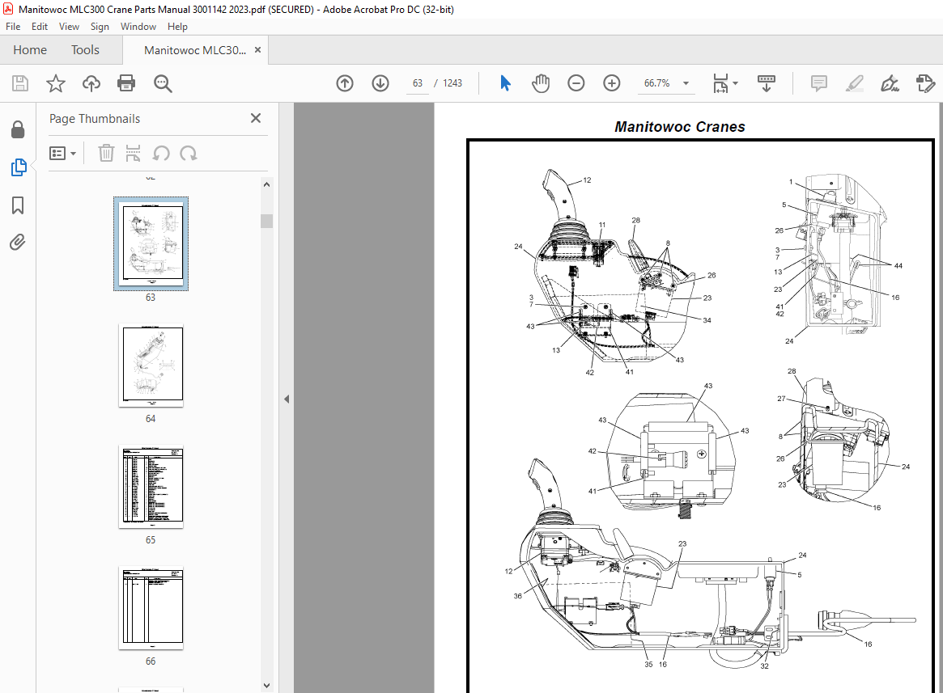Select page 64 thumbnail
This screenshot has height=693, width=943.
pos(151,366)
